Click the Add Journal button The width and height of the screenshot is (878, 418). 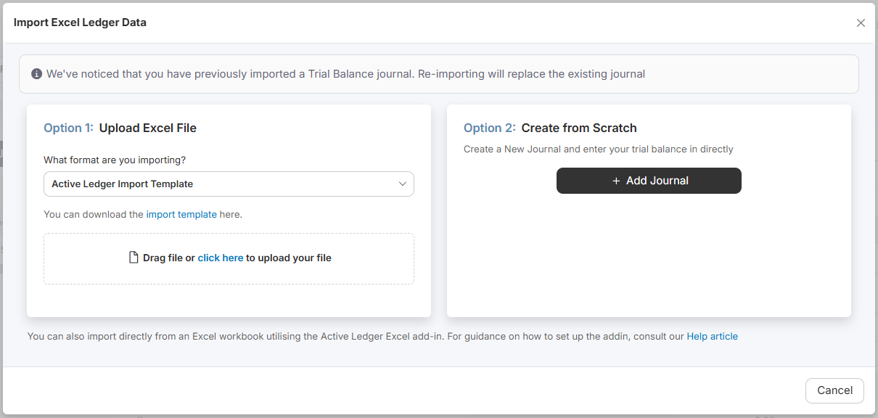point(649,181)
